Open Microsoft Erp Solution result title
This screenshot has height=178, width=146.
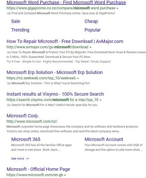coord(55,72)
